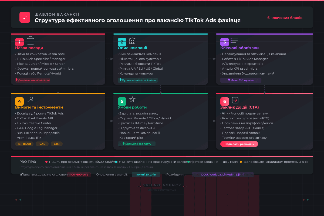Click 'Досвід від 1 року в TikTok Ads' line
The image size is (324, 216).
tap(39, 113)
